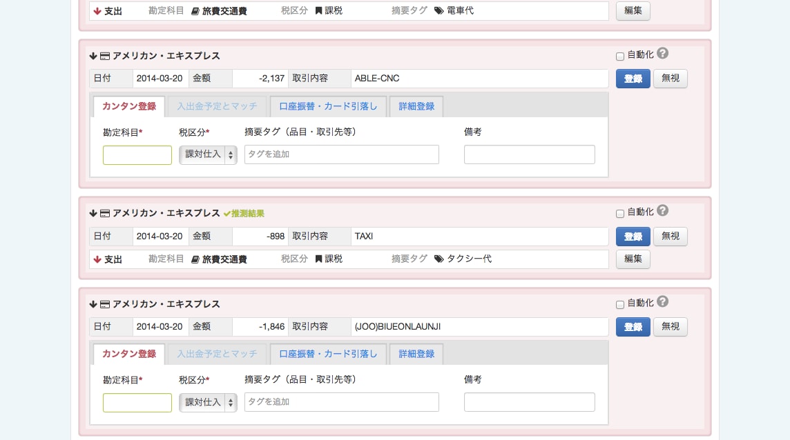The image size is (790, 440).
Task: Click tag icon next to タクシー代
Action: [x=439, y=259]
